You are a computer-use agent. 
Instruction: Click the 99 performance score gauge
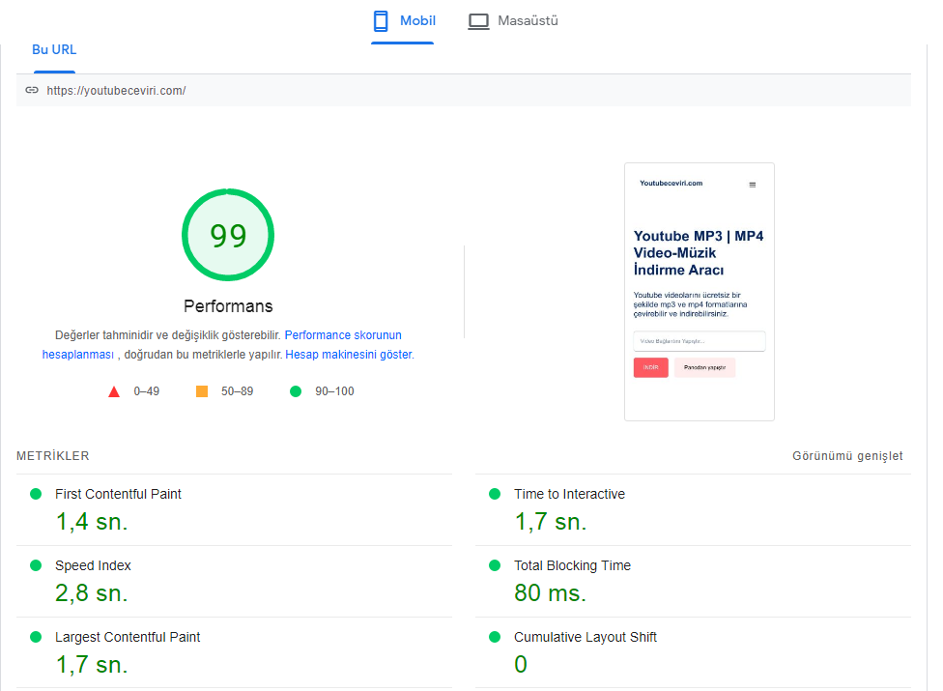pos(228,235)
